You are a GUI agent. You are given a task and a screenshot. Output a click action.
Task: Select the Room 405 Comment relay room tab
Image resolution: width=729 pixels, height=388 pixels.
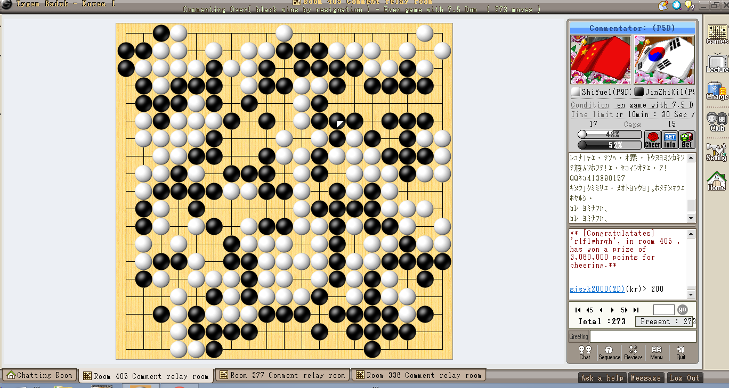pos(147,376)
